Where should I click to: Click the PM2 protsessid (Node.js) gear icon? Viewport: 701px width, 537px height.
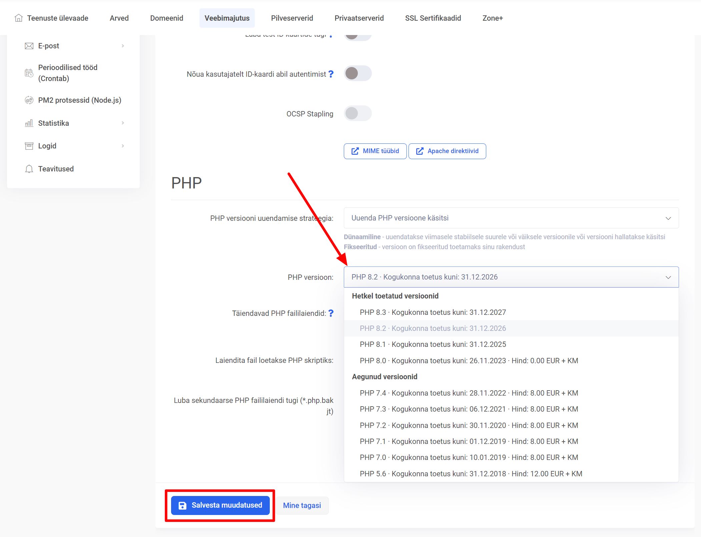click(x=29, y=100)
